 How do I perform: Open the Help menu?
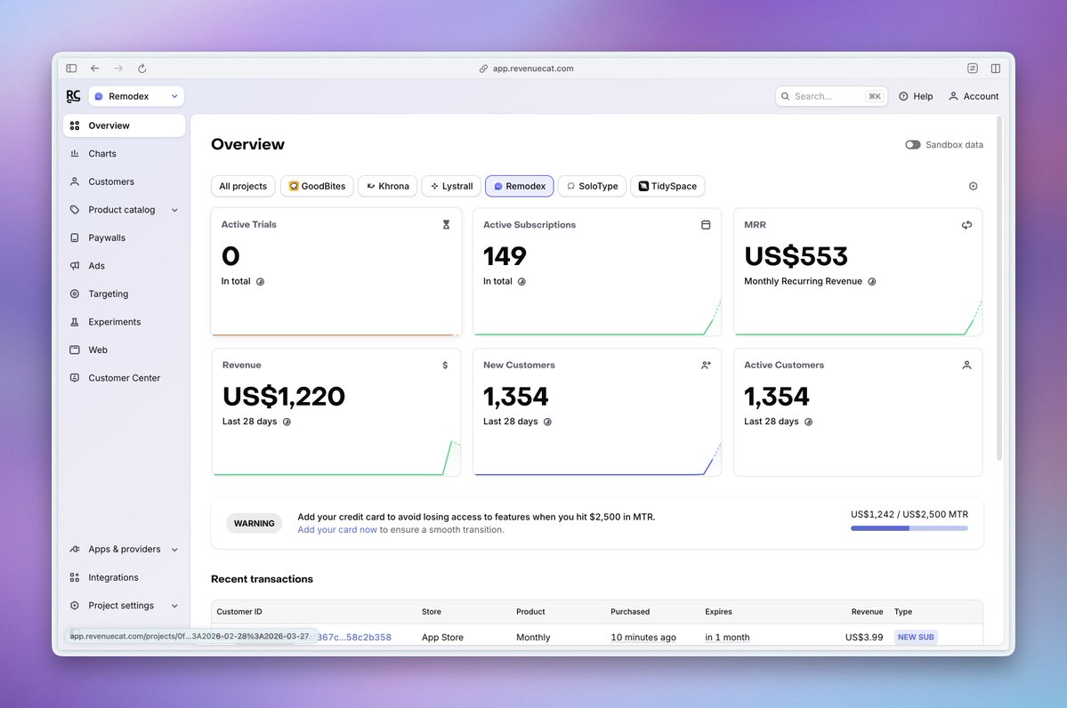[916, 97]
